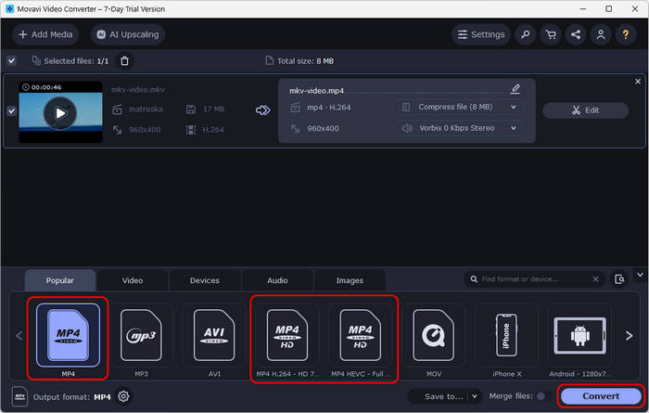Screen dimensions: 649x413
Task: Collapse the format panel chevron
Action: (640, 275)
